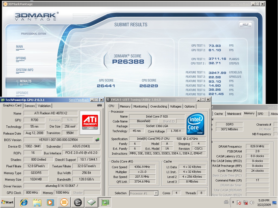Switch to the Validation tab in GPU-Z
Screen dimensions: 278x208
pyautogui.click(x=44, y=106)
